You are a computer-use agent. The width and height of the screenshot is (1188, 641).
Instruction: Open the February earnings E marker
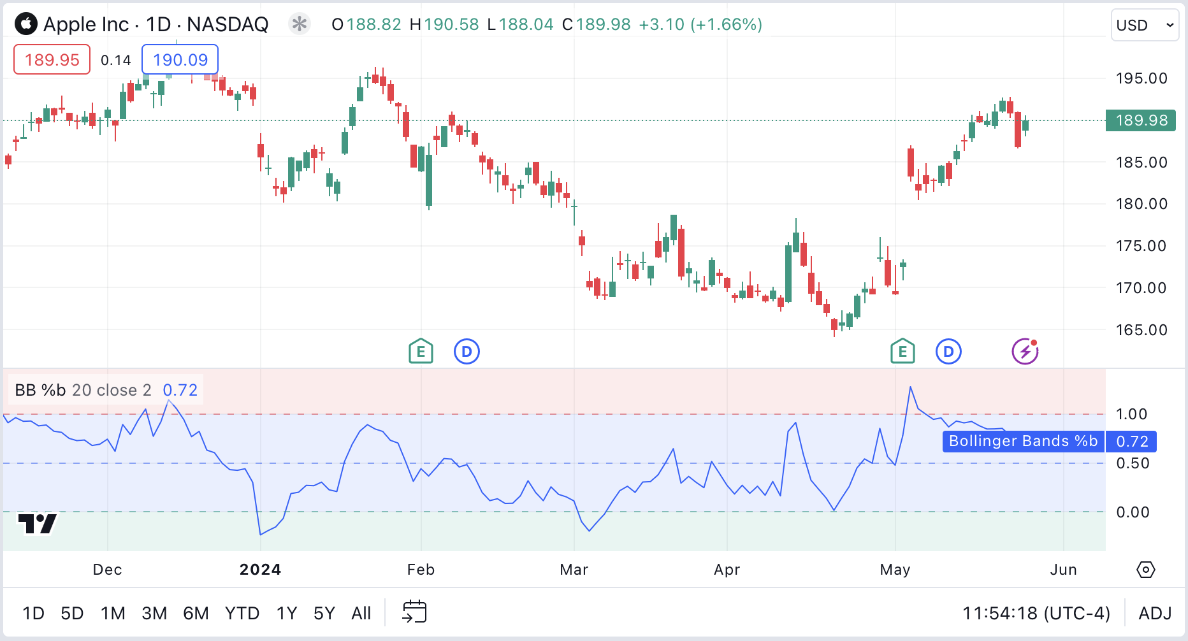coord(421,351)
